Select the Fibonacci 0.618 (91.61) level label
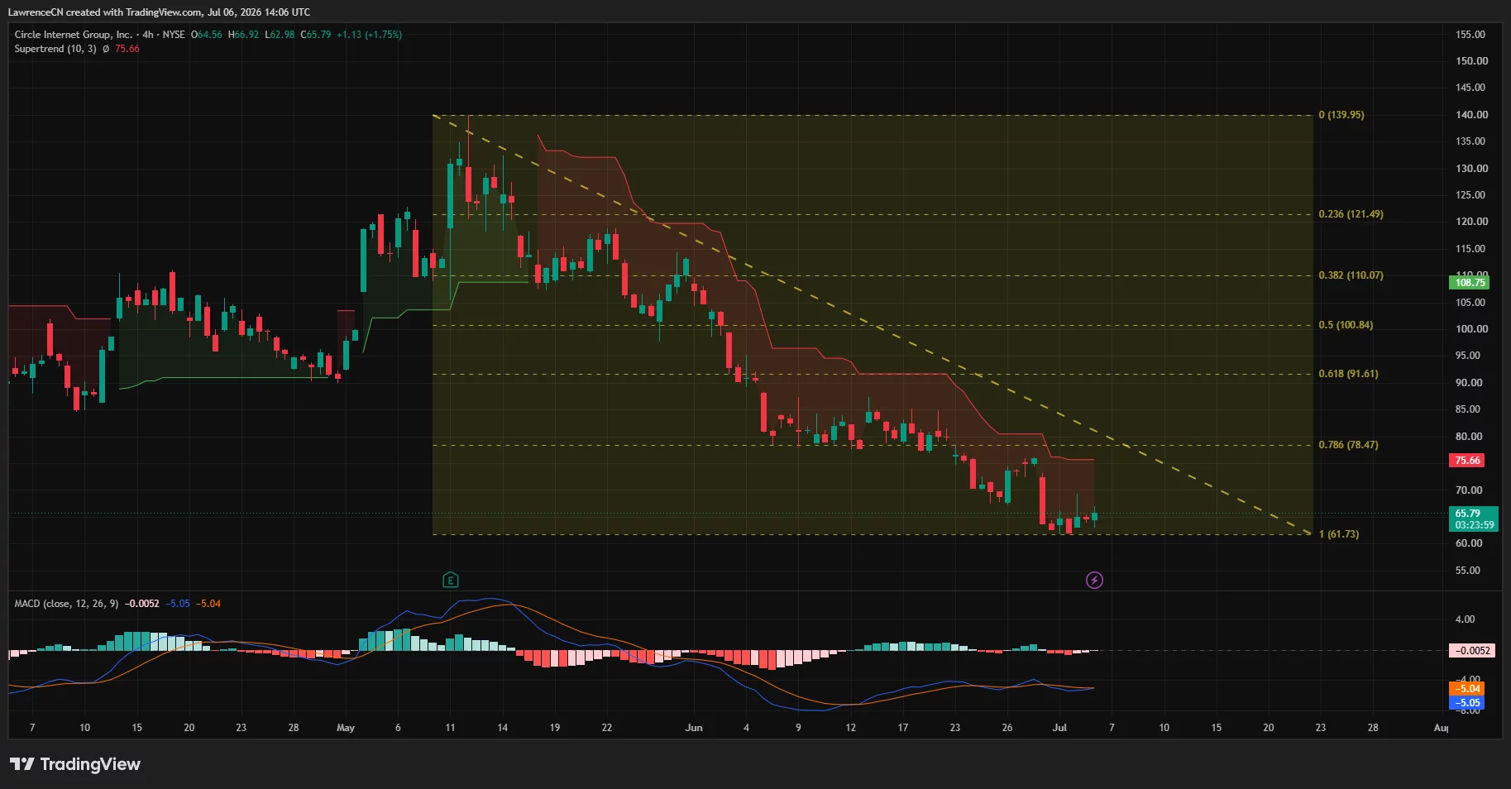The width and height of the screenshot is (1511, 789). tap(1348, 374)
